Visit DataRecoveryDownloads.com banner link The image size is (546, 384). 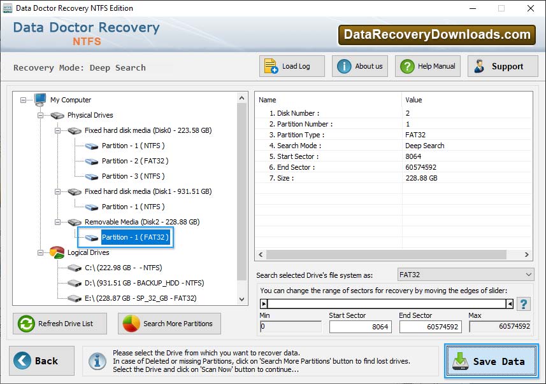(437, 35)
